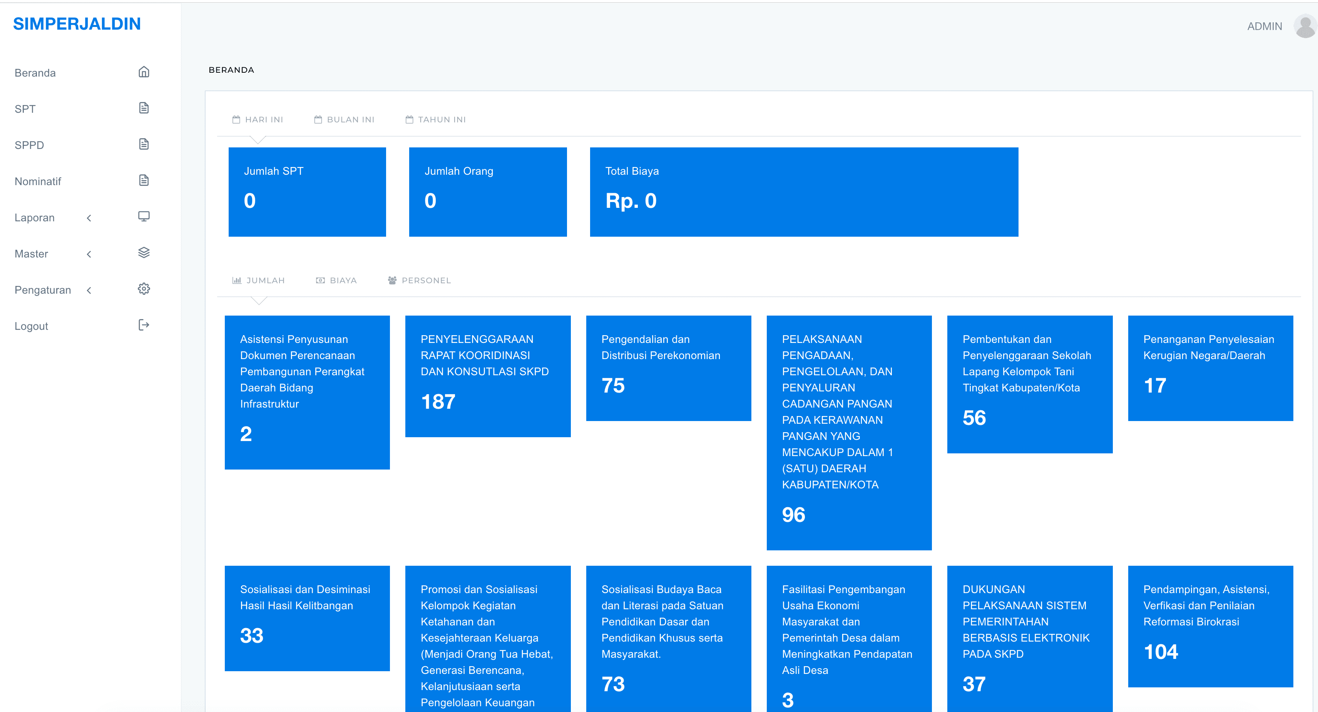
Task: Click the Logout link
Action: pyautogui.click(x=31, y=326)
